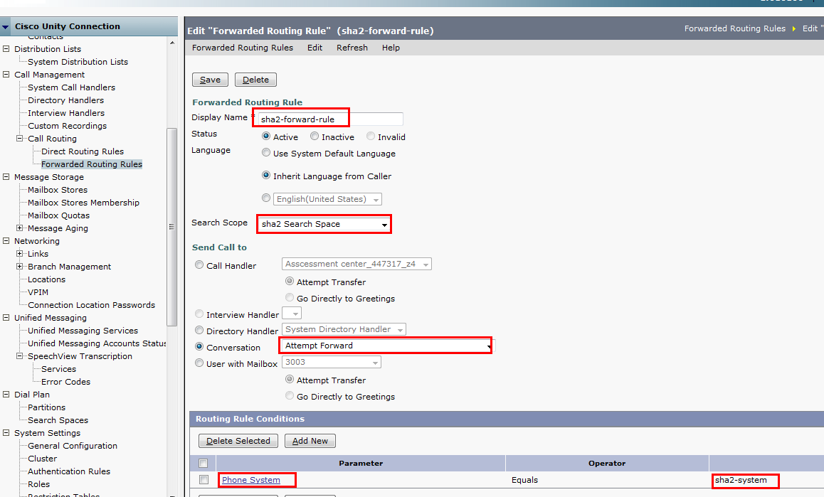Open Mailbox Stores
The width and height of the screenshot is (824, 497).
58,190
